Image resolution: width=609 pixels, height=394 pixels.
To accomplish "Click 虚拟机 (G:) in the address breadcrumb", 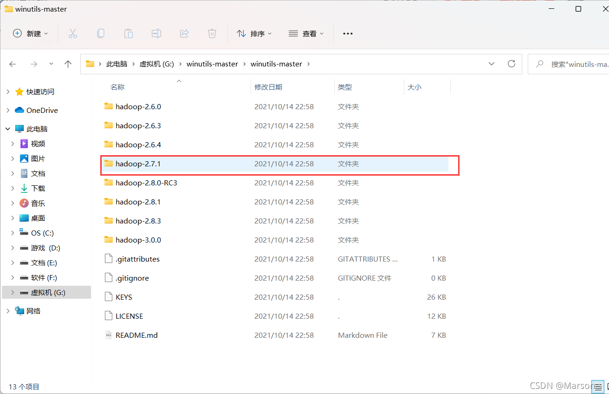I will click(157, 64).
